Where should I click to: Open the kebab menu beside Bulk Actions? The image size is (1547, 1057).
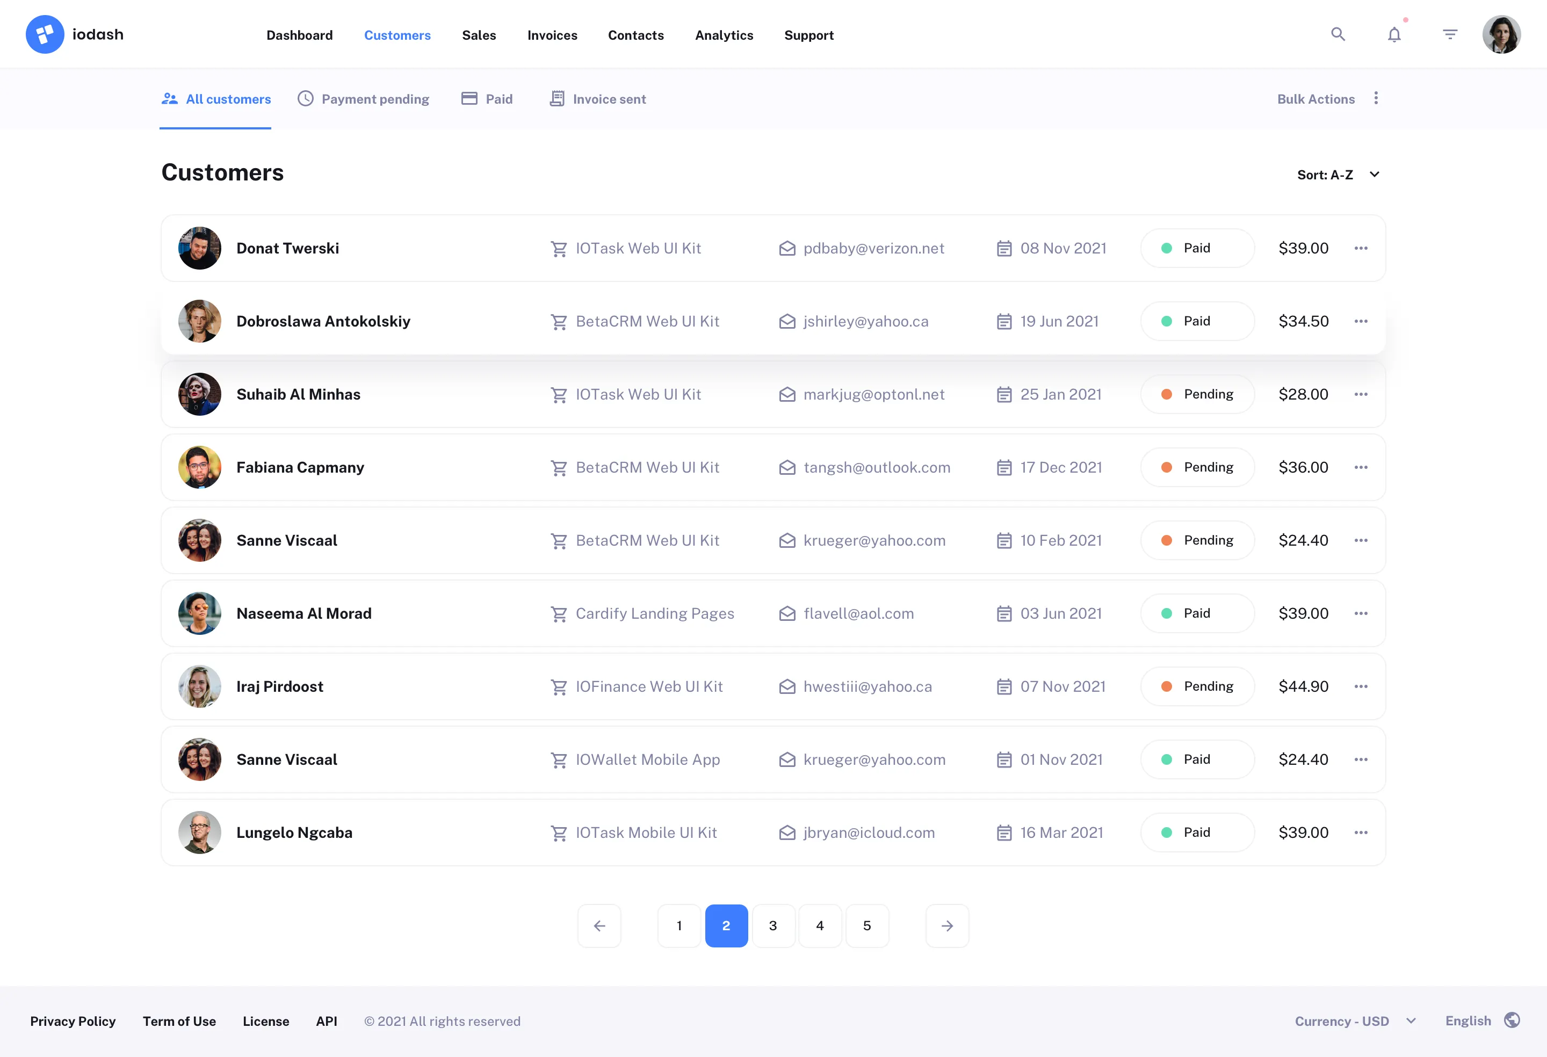(x=1377, y=98)
